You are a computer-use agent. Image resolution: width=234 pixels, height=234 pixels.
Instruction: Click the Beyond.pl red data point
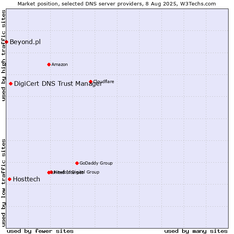tap(6, 42)
